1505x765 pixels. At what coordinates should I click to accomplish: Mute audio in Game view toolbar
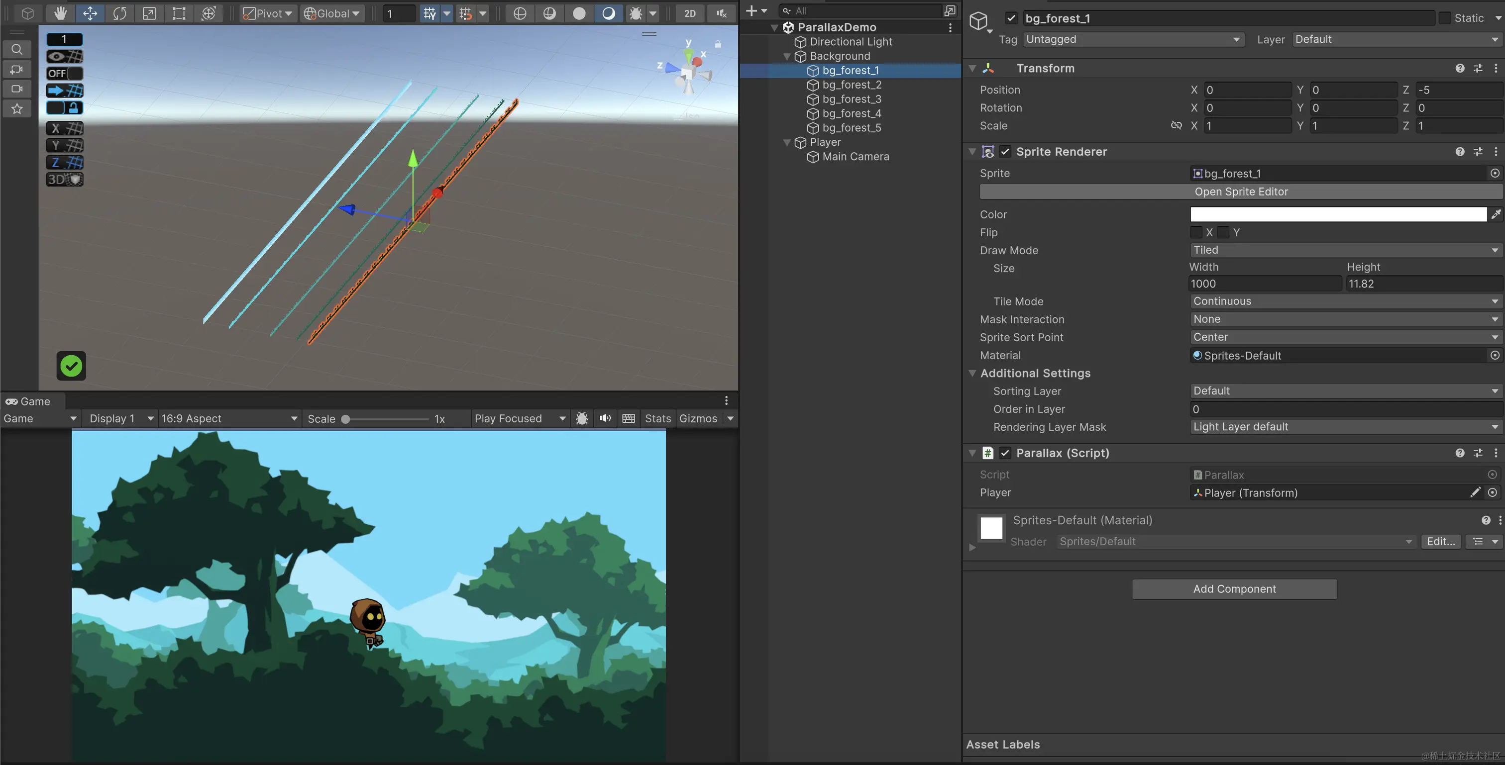[x=605, y=418]
